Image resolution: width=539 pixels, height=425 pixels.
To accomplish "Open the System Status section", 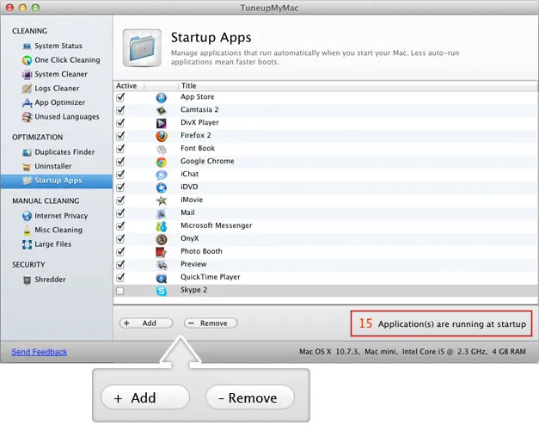I will 58,46.
